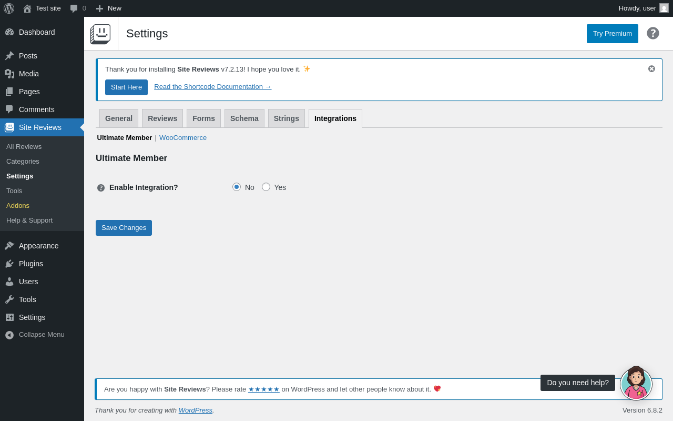
Task: Switch to the Reviews tab
Action: [162, 118]
